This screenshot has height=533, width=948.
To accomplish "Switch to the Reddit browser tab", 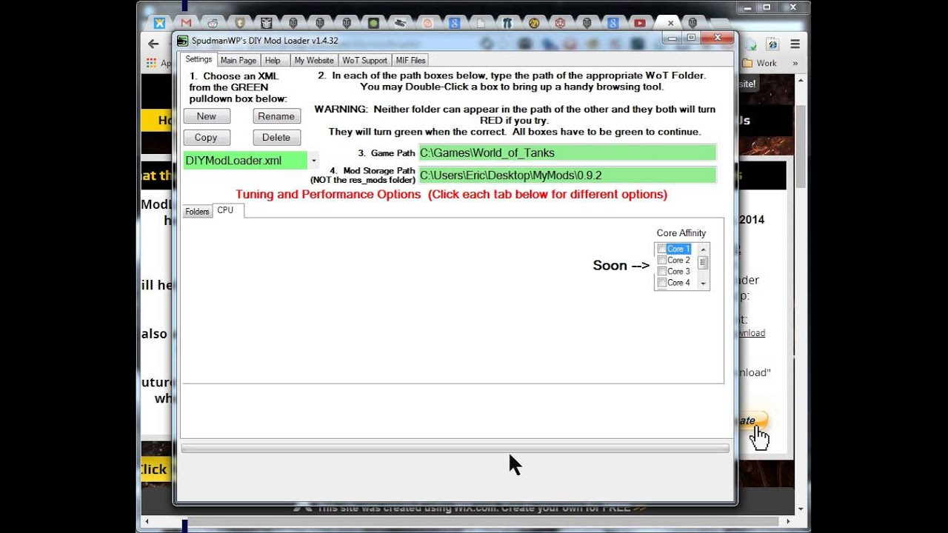I will (x=213, y=23).
